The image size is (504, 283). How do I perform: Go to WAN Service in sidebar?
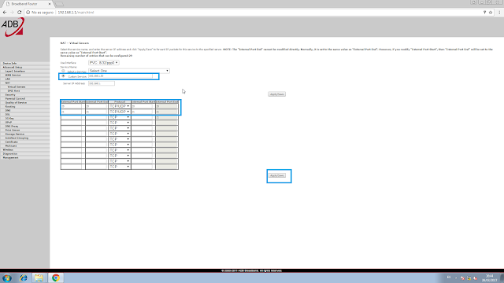point(13,75)
